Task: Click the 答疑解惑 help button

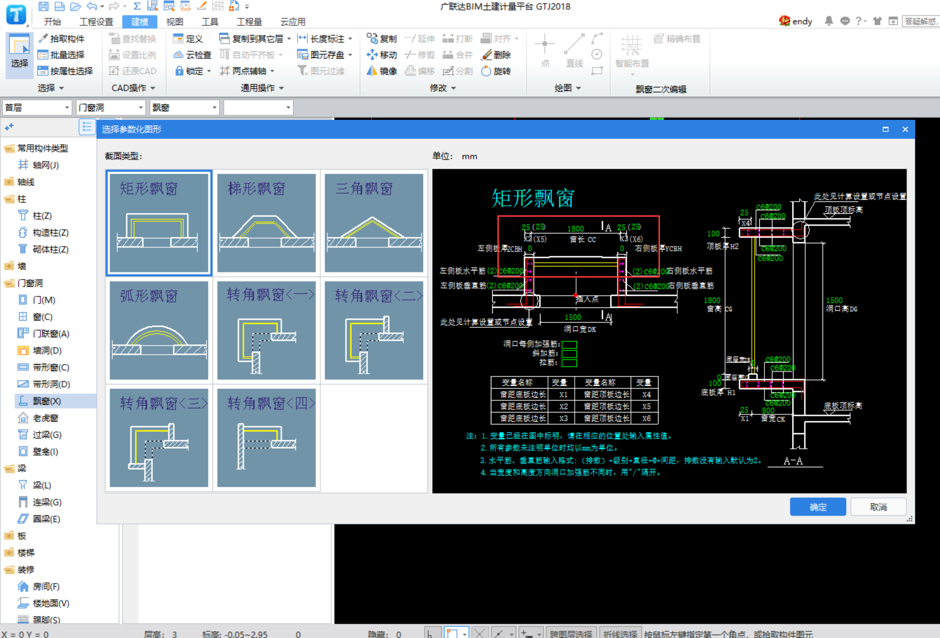Action: 920,21
